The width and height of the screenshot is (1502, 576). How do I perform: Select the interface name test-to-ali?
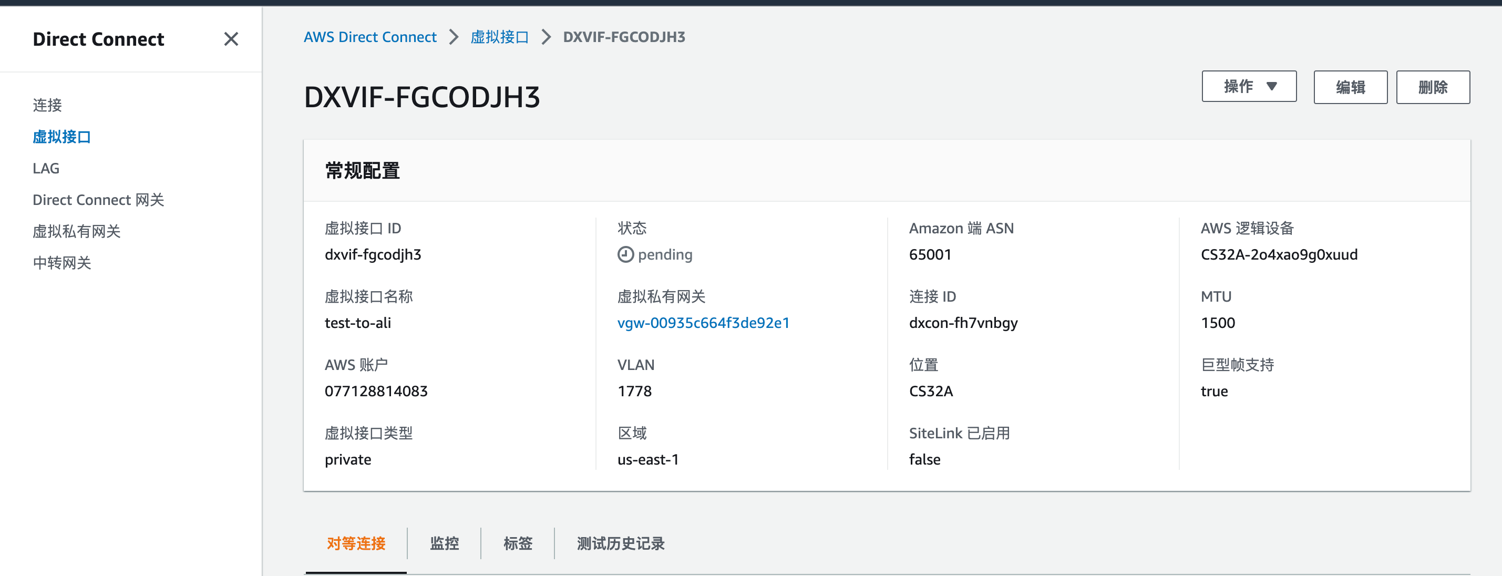[x=357, y=322]
